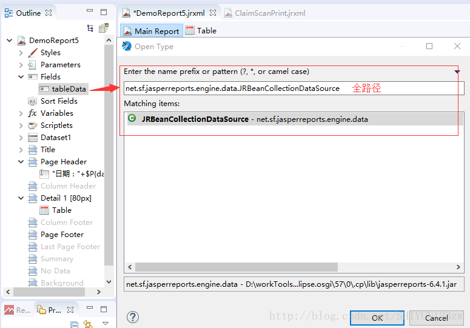The width and height of the screenshot is (470, 328).
Task: Select the Table element under Detail 1
Action: [56, 210]
